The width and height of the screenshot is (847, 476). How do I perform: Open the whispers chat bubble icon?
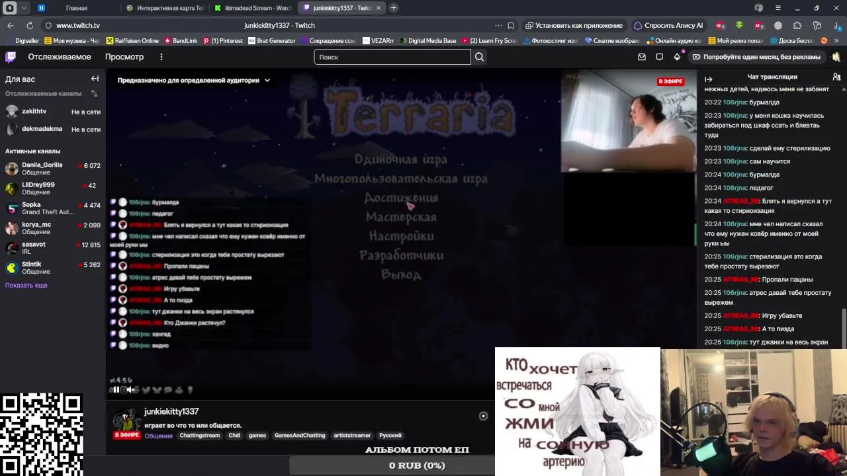659,57
